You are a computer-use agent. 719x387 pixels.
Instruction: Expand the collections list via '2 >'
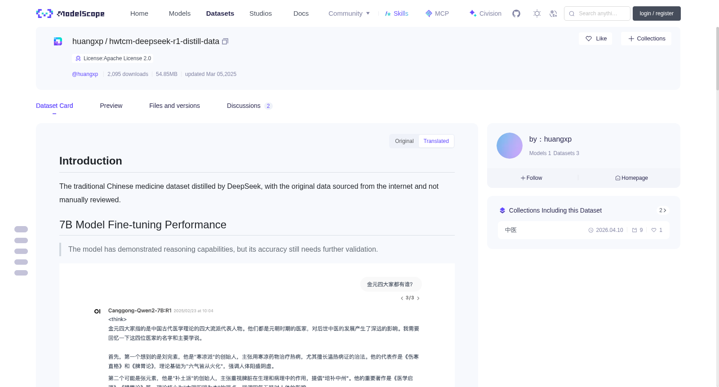(x=662, y=210)
